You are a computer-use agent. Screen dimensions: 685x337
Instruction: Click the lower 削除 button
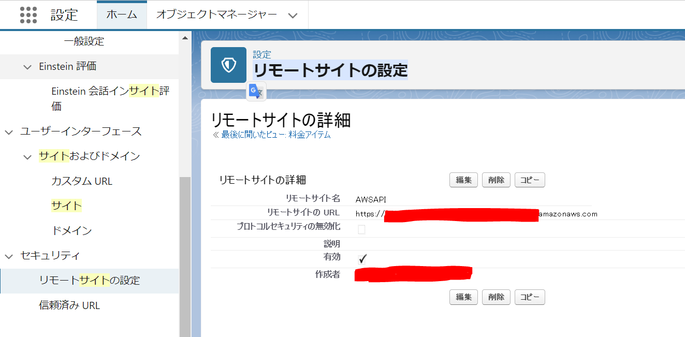(496, 297)
